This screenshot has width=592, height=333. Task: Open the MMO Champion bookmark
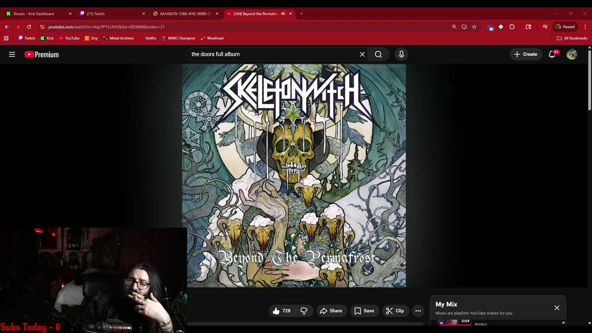click(x=179, y=38)
